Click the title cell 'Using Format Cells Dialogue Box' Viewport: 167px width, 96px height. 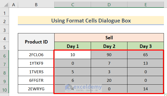coord(91,20)
